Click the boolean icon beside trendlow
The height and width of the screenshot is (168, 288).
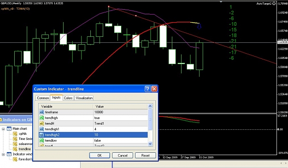coord(41,140)
